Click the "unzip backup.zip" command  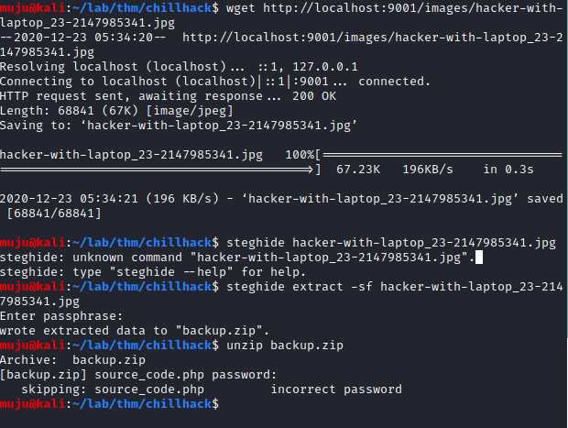(x=285, y=345)
